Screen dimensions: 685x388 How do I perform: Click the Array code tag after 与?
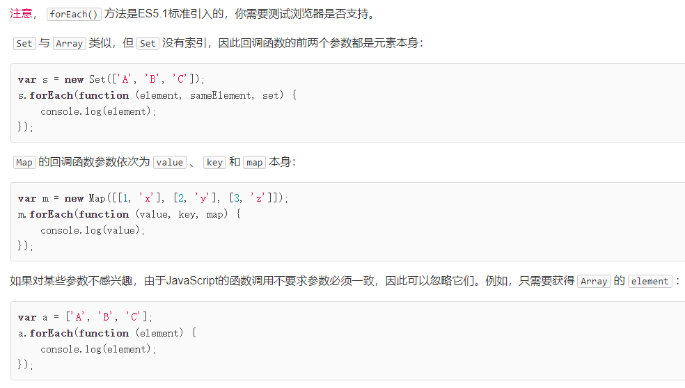point(70,43)
